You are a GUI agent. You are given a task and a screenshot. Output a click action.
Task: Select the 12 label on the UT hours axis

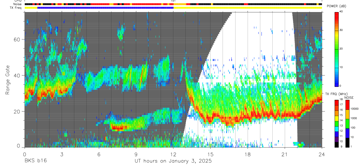(x=173, y=154)
